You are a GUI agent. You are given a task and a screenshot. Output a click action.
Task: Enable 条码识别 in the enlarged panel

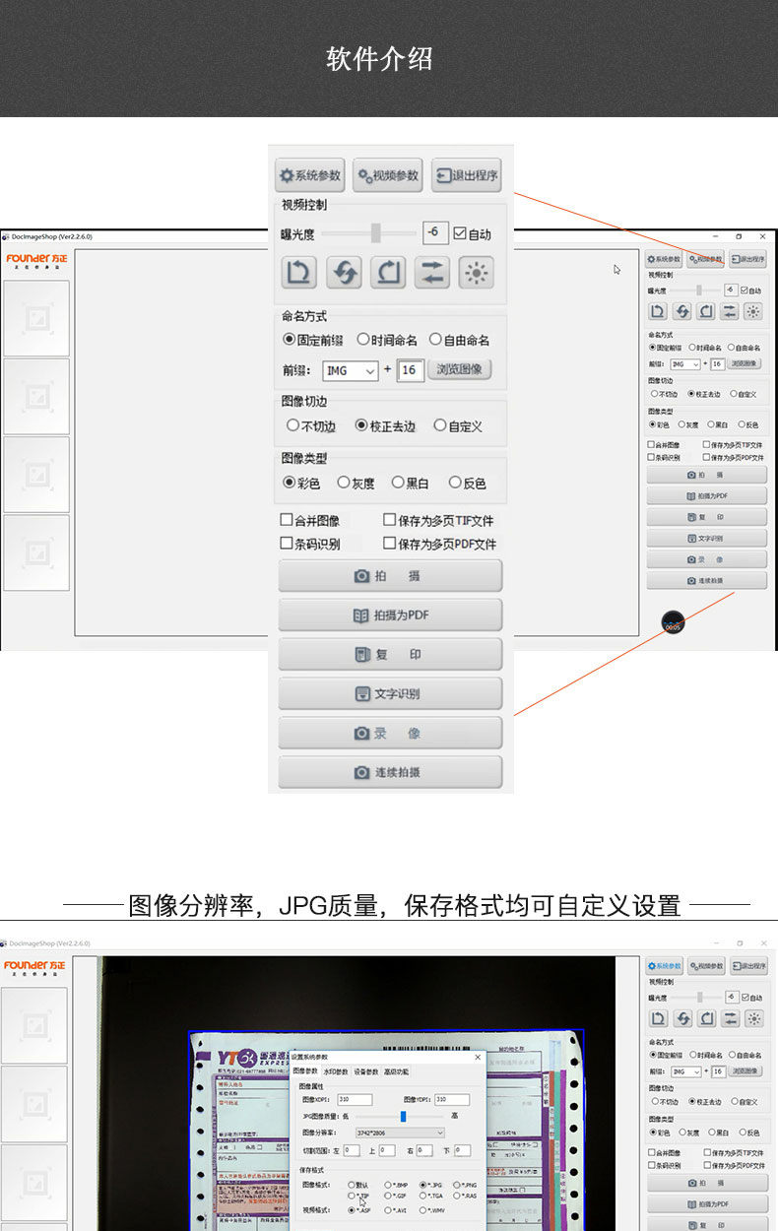287,543
